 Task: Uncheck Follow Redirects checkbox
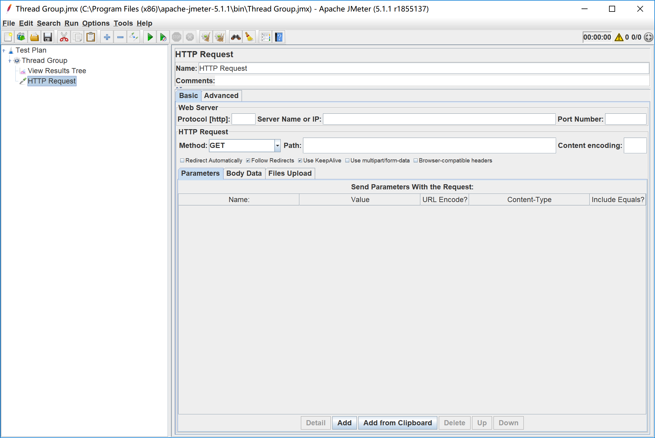pos(248,161)
